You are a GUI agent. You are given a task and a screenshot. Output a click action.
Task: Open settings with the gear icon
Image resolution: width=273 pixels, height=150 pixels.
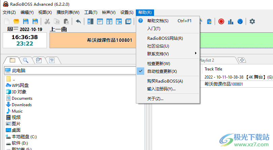point(252,22)
